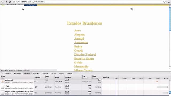171x96 pixels.
Task: Go forward with the browser forward arrow
Action: [6, 2]
